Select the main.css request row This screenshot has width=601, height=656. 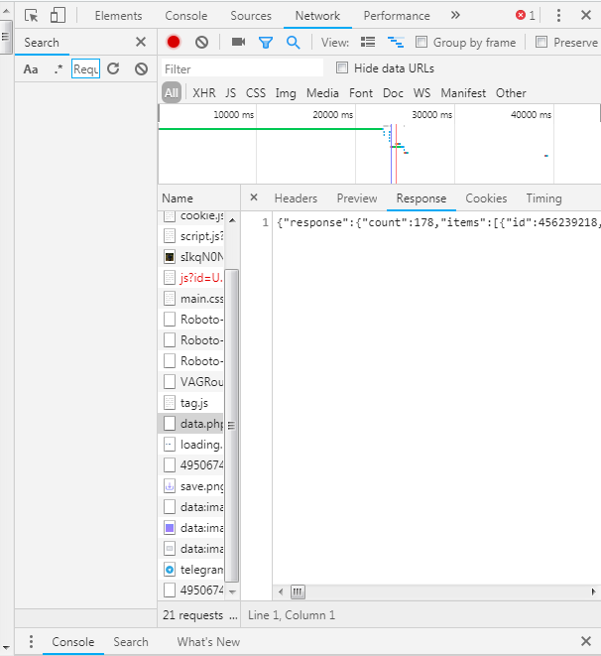[x=191, y=299]
